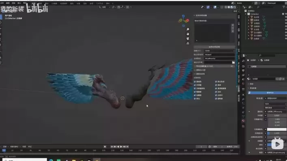287x161 pixels.
Task: Uncheck the 粗糙度 roughness checkbox
Action: click(x=195, y=92)
